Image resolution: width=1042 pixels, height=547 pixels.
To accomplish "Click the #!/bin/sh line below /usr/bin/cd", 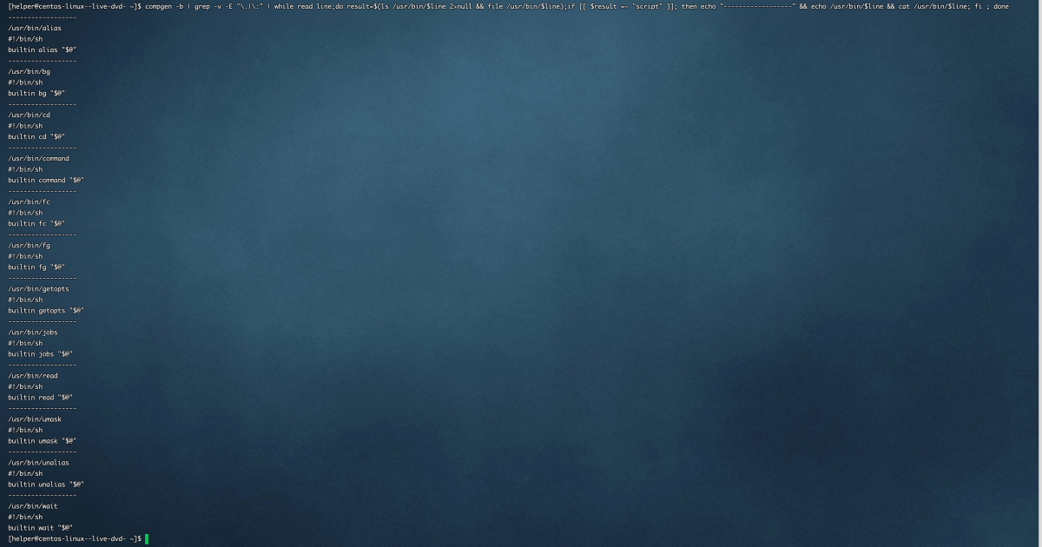I will pos(25,126).
